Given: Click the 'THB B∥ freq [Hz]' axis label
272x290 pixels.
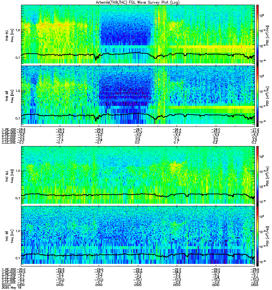Looking at the screenshot, I should pyautogui.click(x=9, y=96).
